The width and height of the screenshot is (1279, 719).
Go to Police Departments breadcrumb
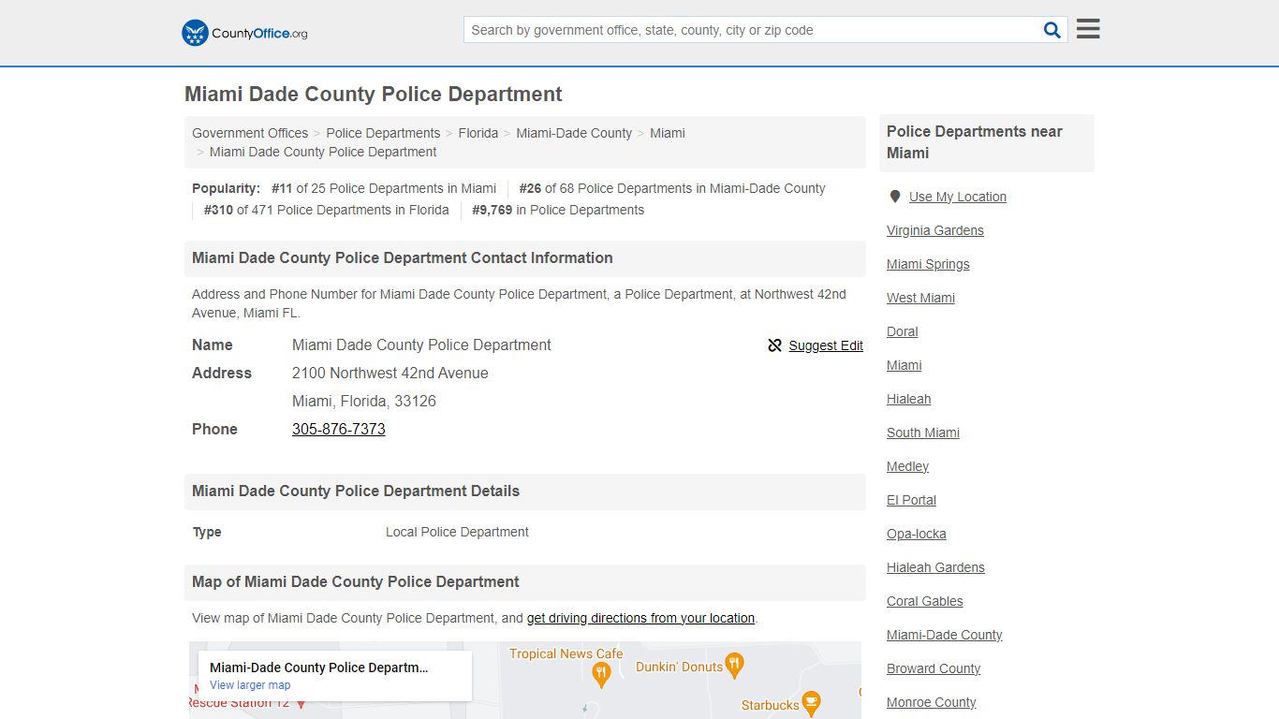pyautogui.click(x=383, y=133)
